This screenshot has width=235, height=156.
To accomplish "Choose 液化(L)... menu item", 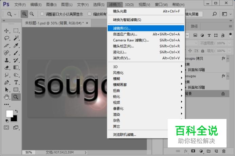I will 146,52.
